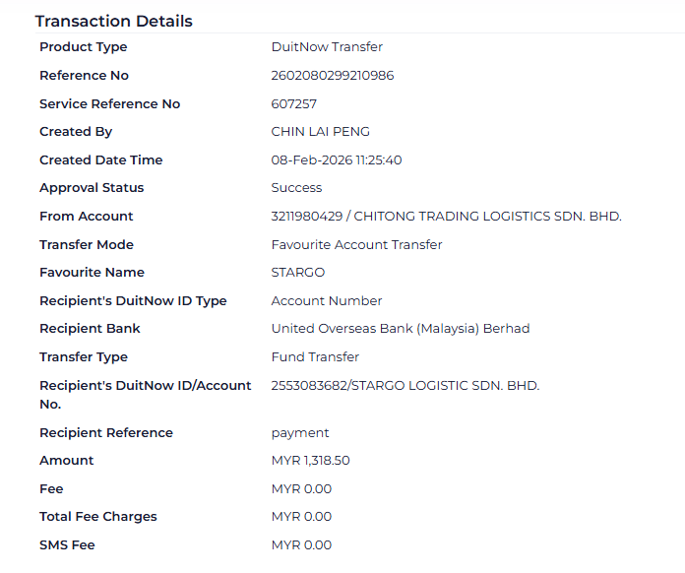Click the Favourite Account Transfer mode value
Image resolution: width=685 pixels, height=573 pixels.
(x=356, y=245)
